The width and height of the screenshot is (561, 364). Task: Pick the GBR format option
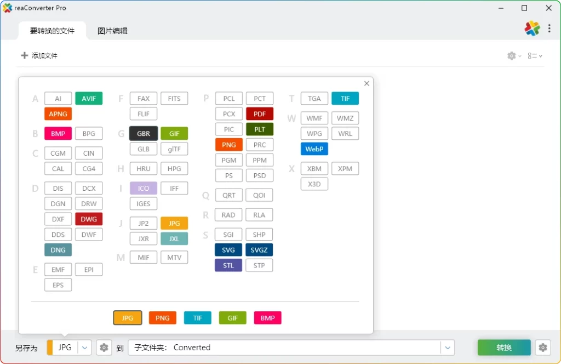click(x=143, y=133)
